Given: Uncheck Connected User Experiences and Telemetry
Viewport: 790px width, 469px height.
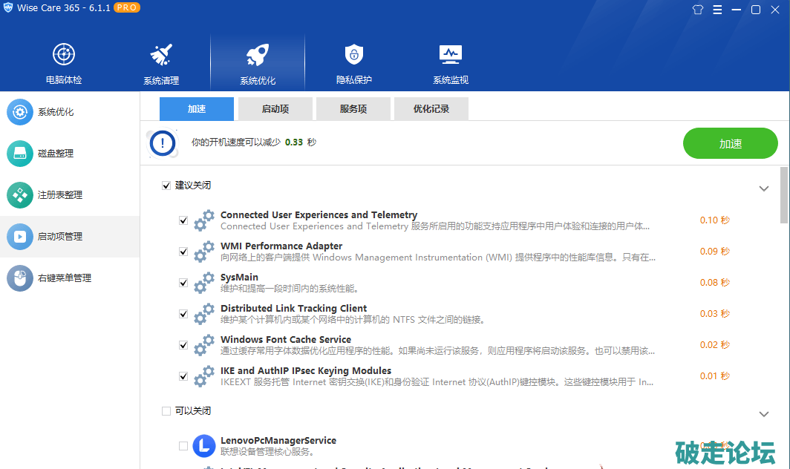Looking at the screenshot, I should click(x=183, y=220).
